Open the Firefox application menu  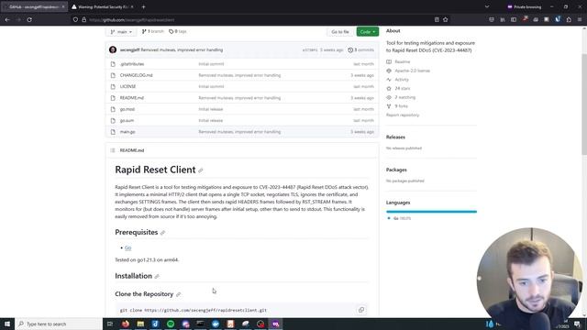(x=580, y=19)
